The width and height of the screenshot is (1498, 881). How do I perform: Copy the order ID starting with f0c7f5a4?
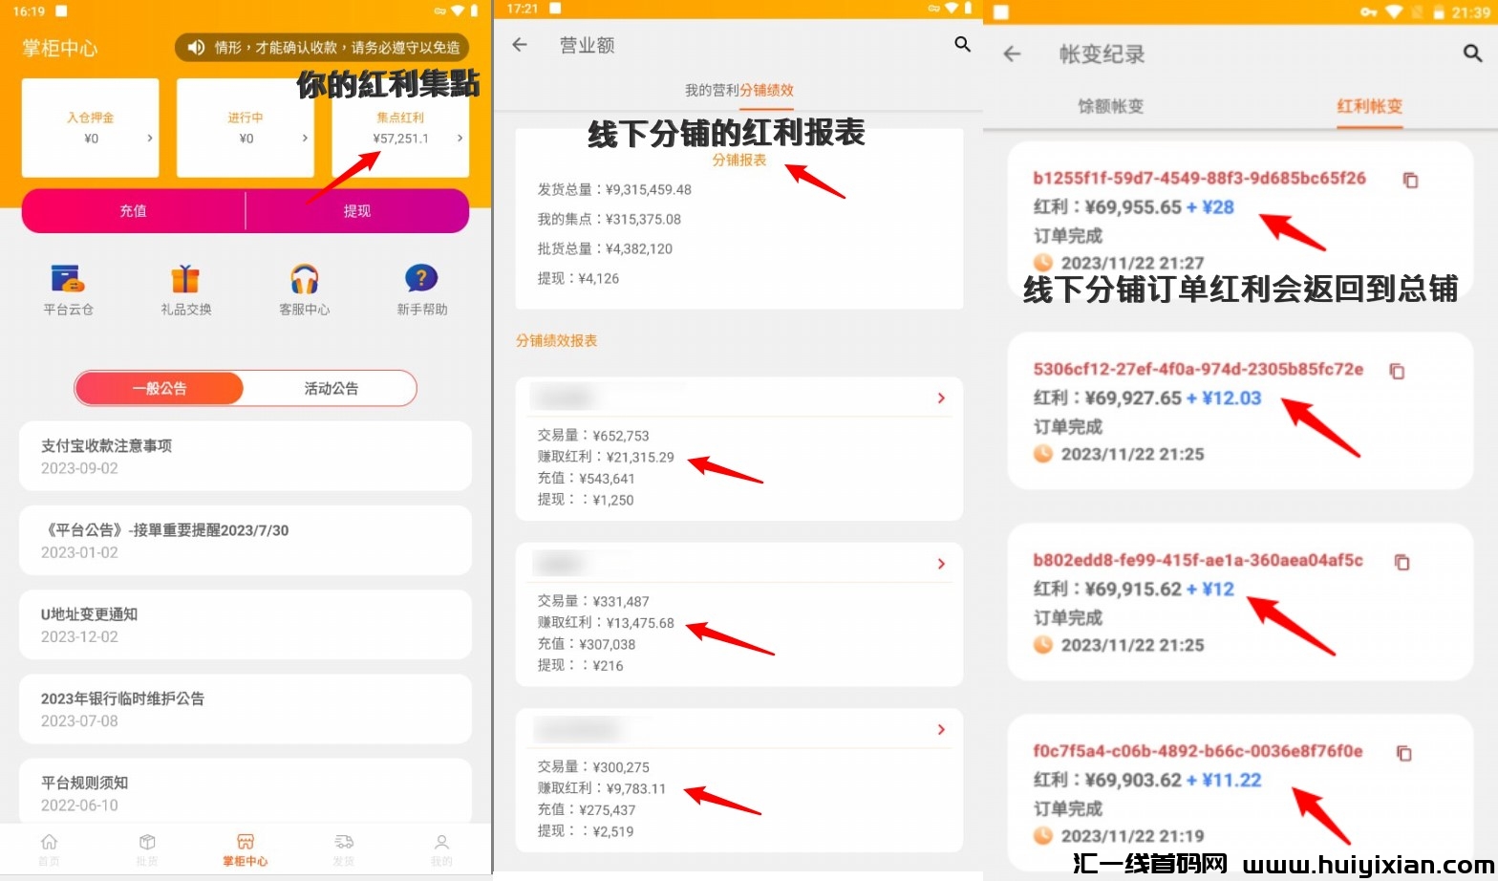(1403, 753)
